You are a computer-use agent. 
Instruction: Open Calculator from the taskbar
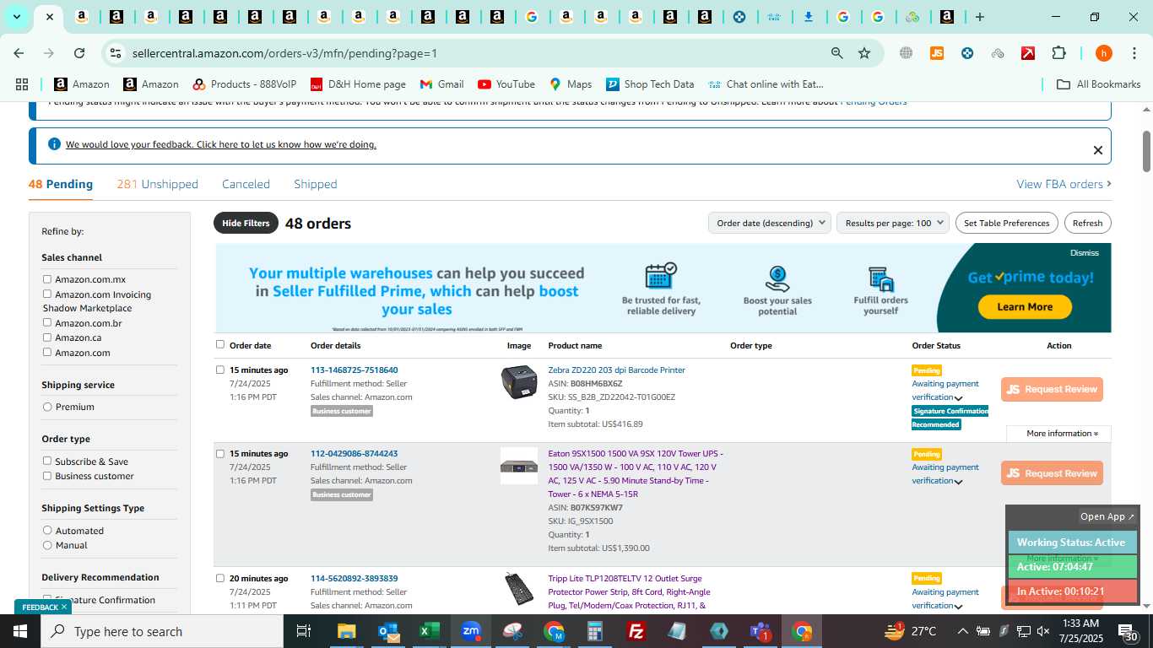[595, 631]
